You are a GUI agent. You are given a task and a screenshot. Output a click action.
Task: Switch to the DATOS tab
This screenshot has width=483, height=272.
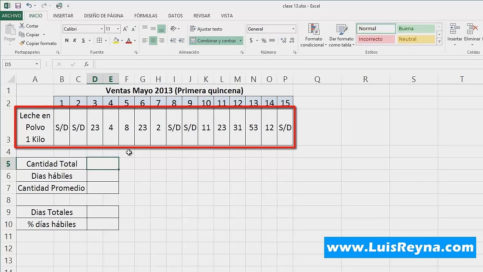(x=175, y=16)
